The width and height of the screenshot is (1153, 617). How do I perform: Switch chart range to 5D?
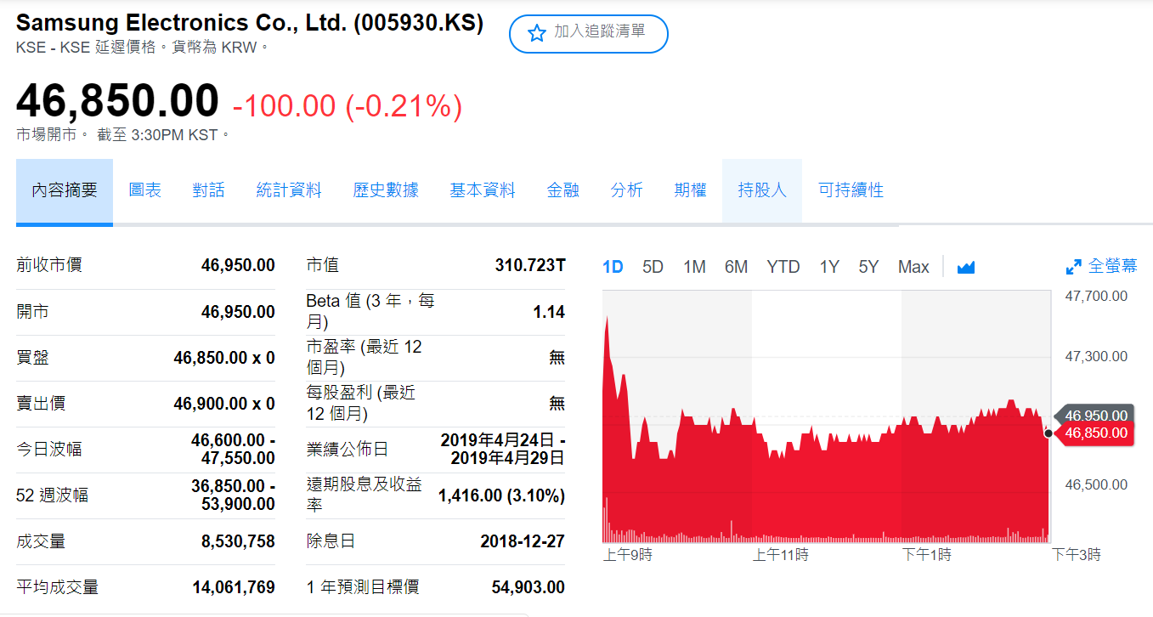point(653,267)
